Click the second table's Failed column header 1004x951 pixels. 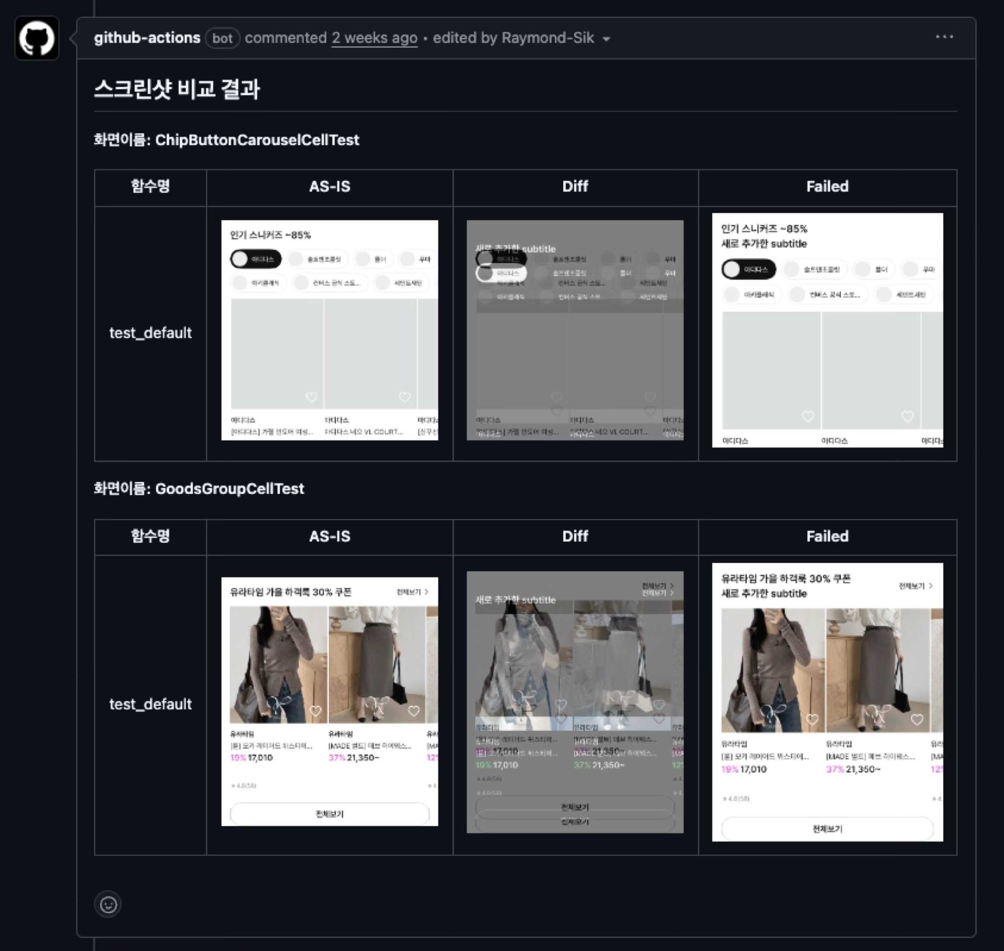827,536
